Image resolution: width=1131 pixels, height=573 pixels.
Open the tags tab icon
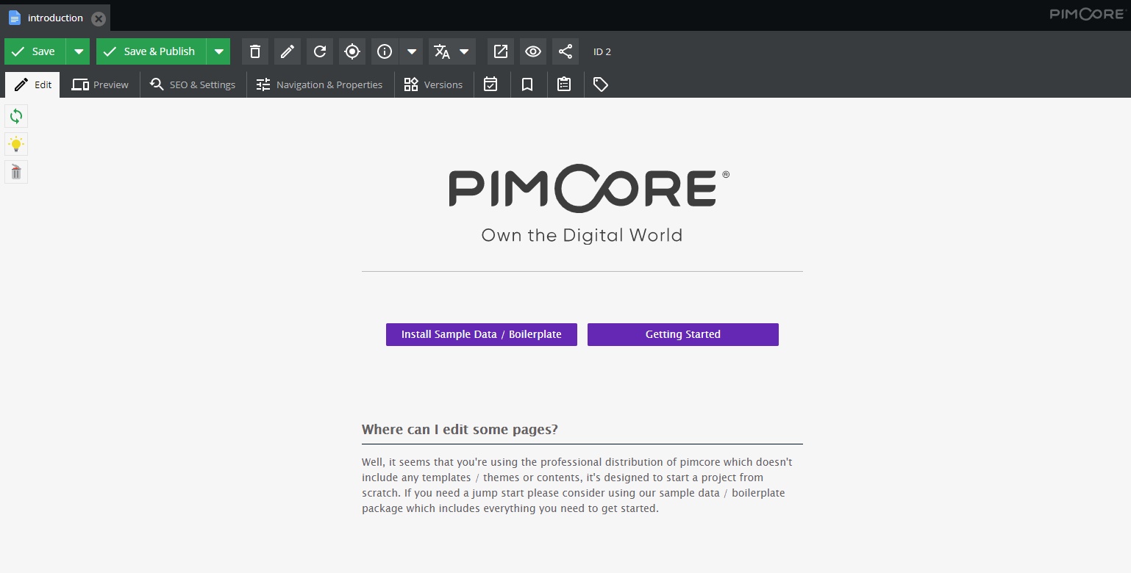[x=601, y=84]
